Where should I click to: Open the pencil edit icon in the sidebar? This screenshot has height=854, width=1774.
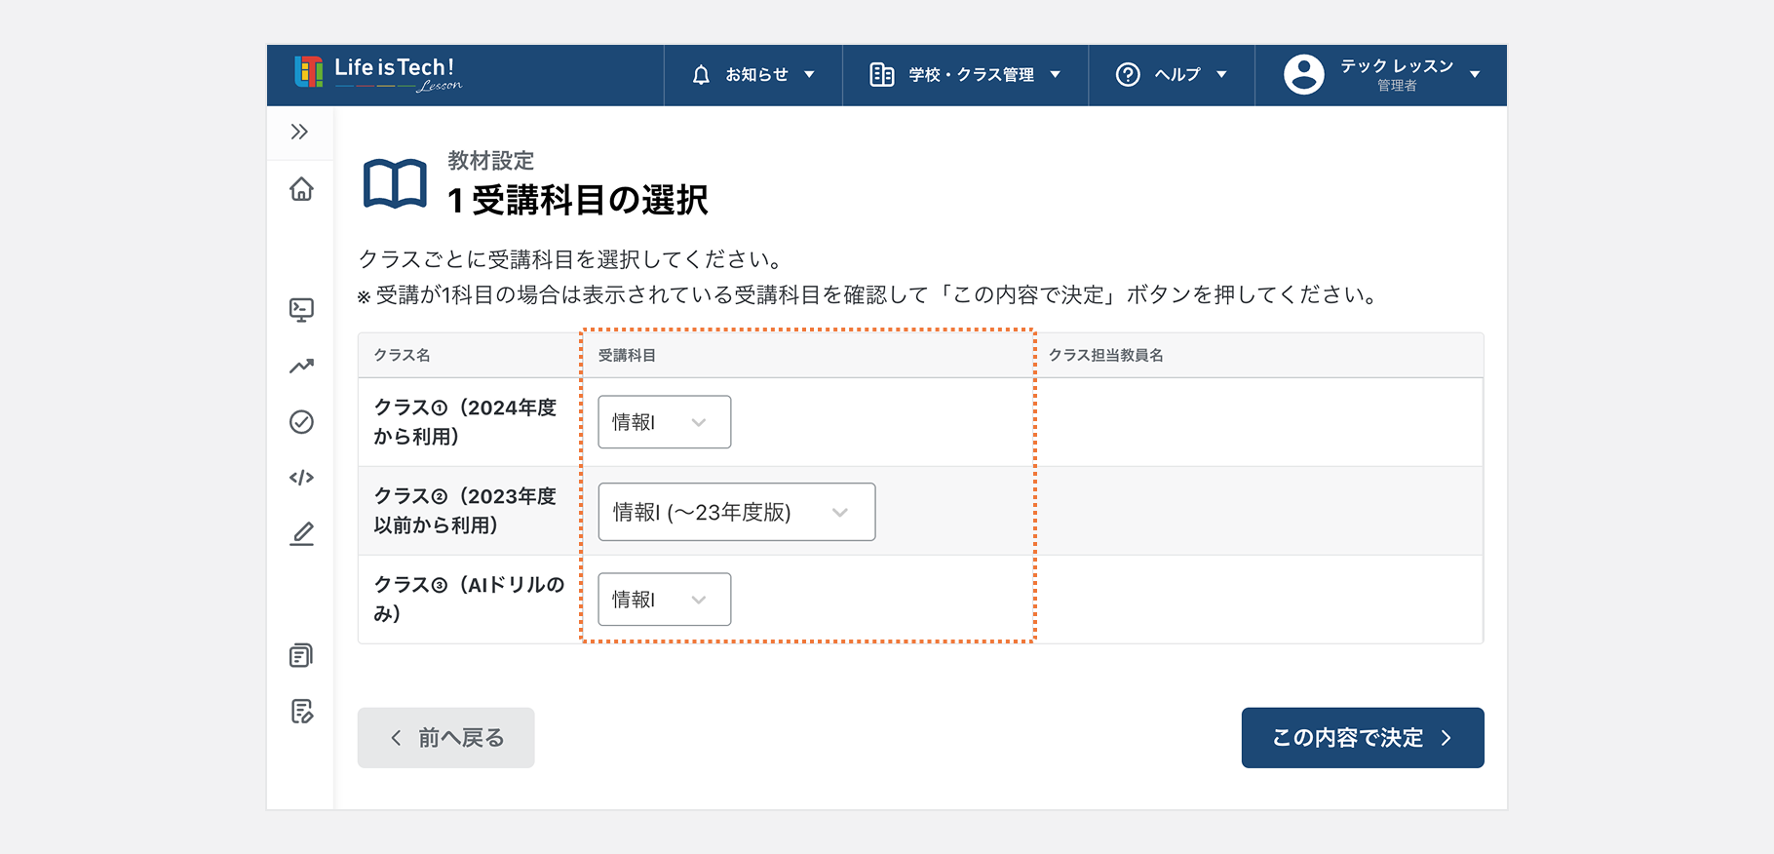pos(301,533)
